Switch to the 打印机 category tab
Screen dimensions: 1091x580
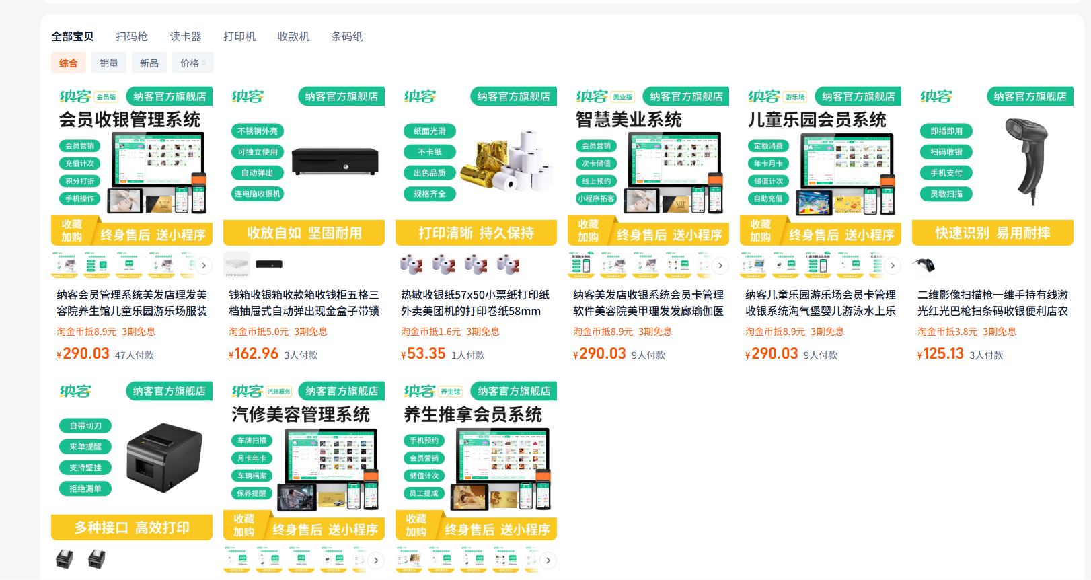click(x=239, y=36)
